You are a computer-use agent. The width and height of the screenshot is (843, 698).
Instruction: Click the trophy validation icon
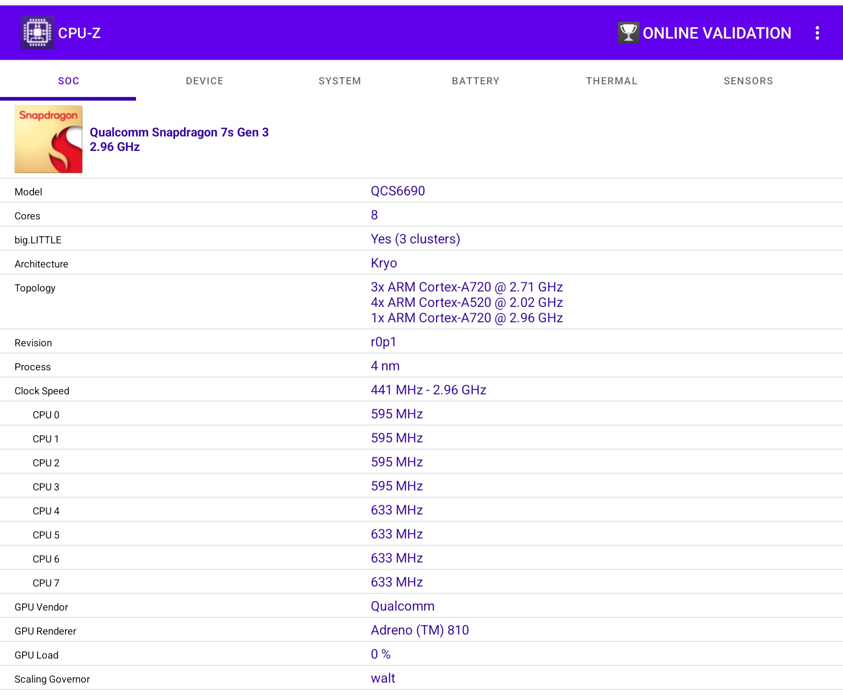[628, 33]
